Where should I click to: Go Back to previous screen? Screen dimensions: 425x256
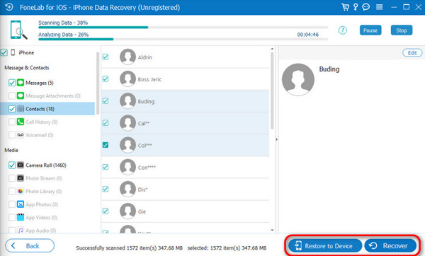pos(30,245)
